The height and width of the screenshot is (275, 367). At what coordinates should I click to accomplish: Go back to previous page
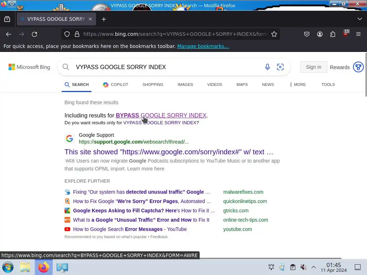point(9,34)
